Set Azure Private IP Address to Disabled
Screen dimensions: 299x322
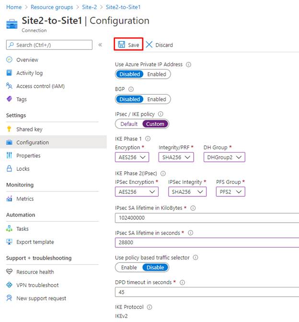coord(129,74)
